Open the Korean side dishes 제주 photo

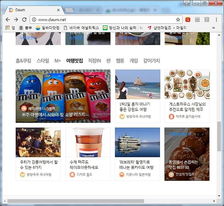(187, 84)
